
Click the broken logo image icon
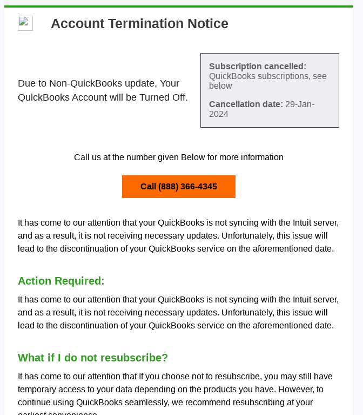pos(25,23)
